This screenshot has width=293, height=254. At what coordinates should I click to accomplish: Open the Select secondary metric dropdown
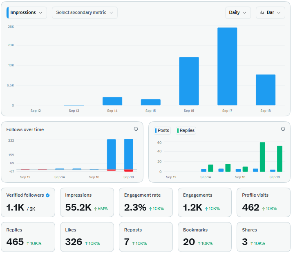[x=85, y=13]
